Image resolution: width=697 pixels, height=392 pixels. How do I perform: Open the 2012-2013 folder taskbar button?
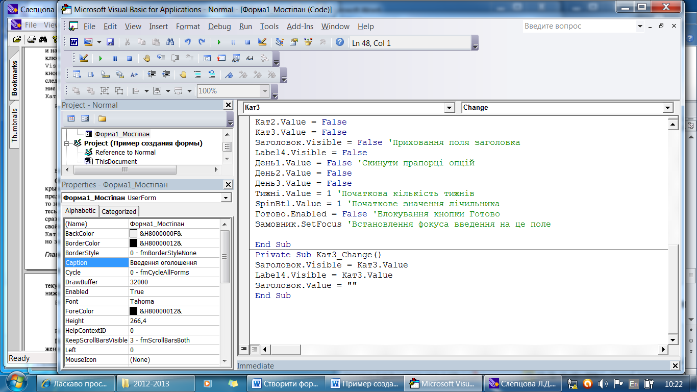click(155, 383)
